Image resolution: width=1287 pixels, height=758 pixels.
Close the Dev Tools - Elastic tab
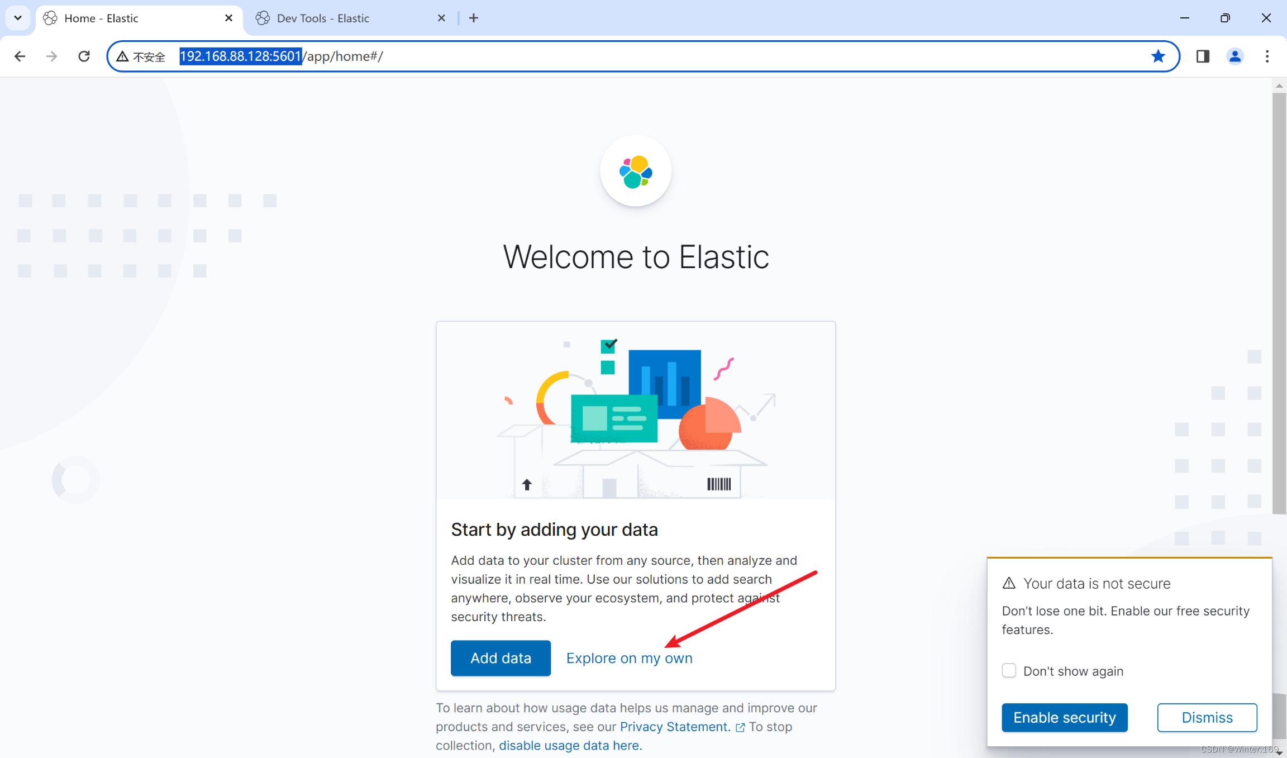[x=441, y=18]
